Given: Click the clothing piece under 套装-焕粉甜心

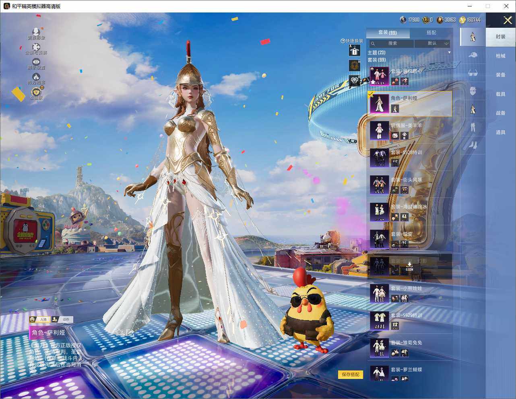Looking at the screenshot, I should [404, 81].
